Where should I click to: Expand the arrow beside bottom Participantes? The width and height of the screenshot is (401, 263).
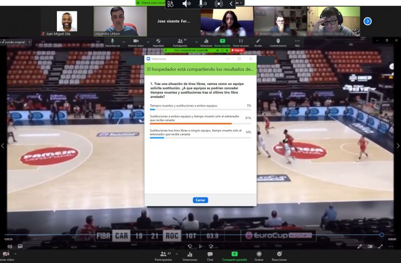(176, 254)
